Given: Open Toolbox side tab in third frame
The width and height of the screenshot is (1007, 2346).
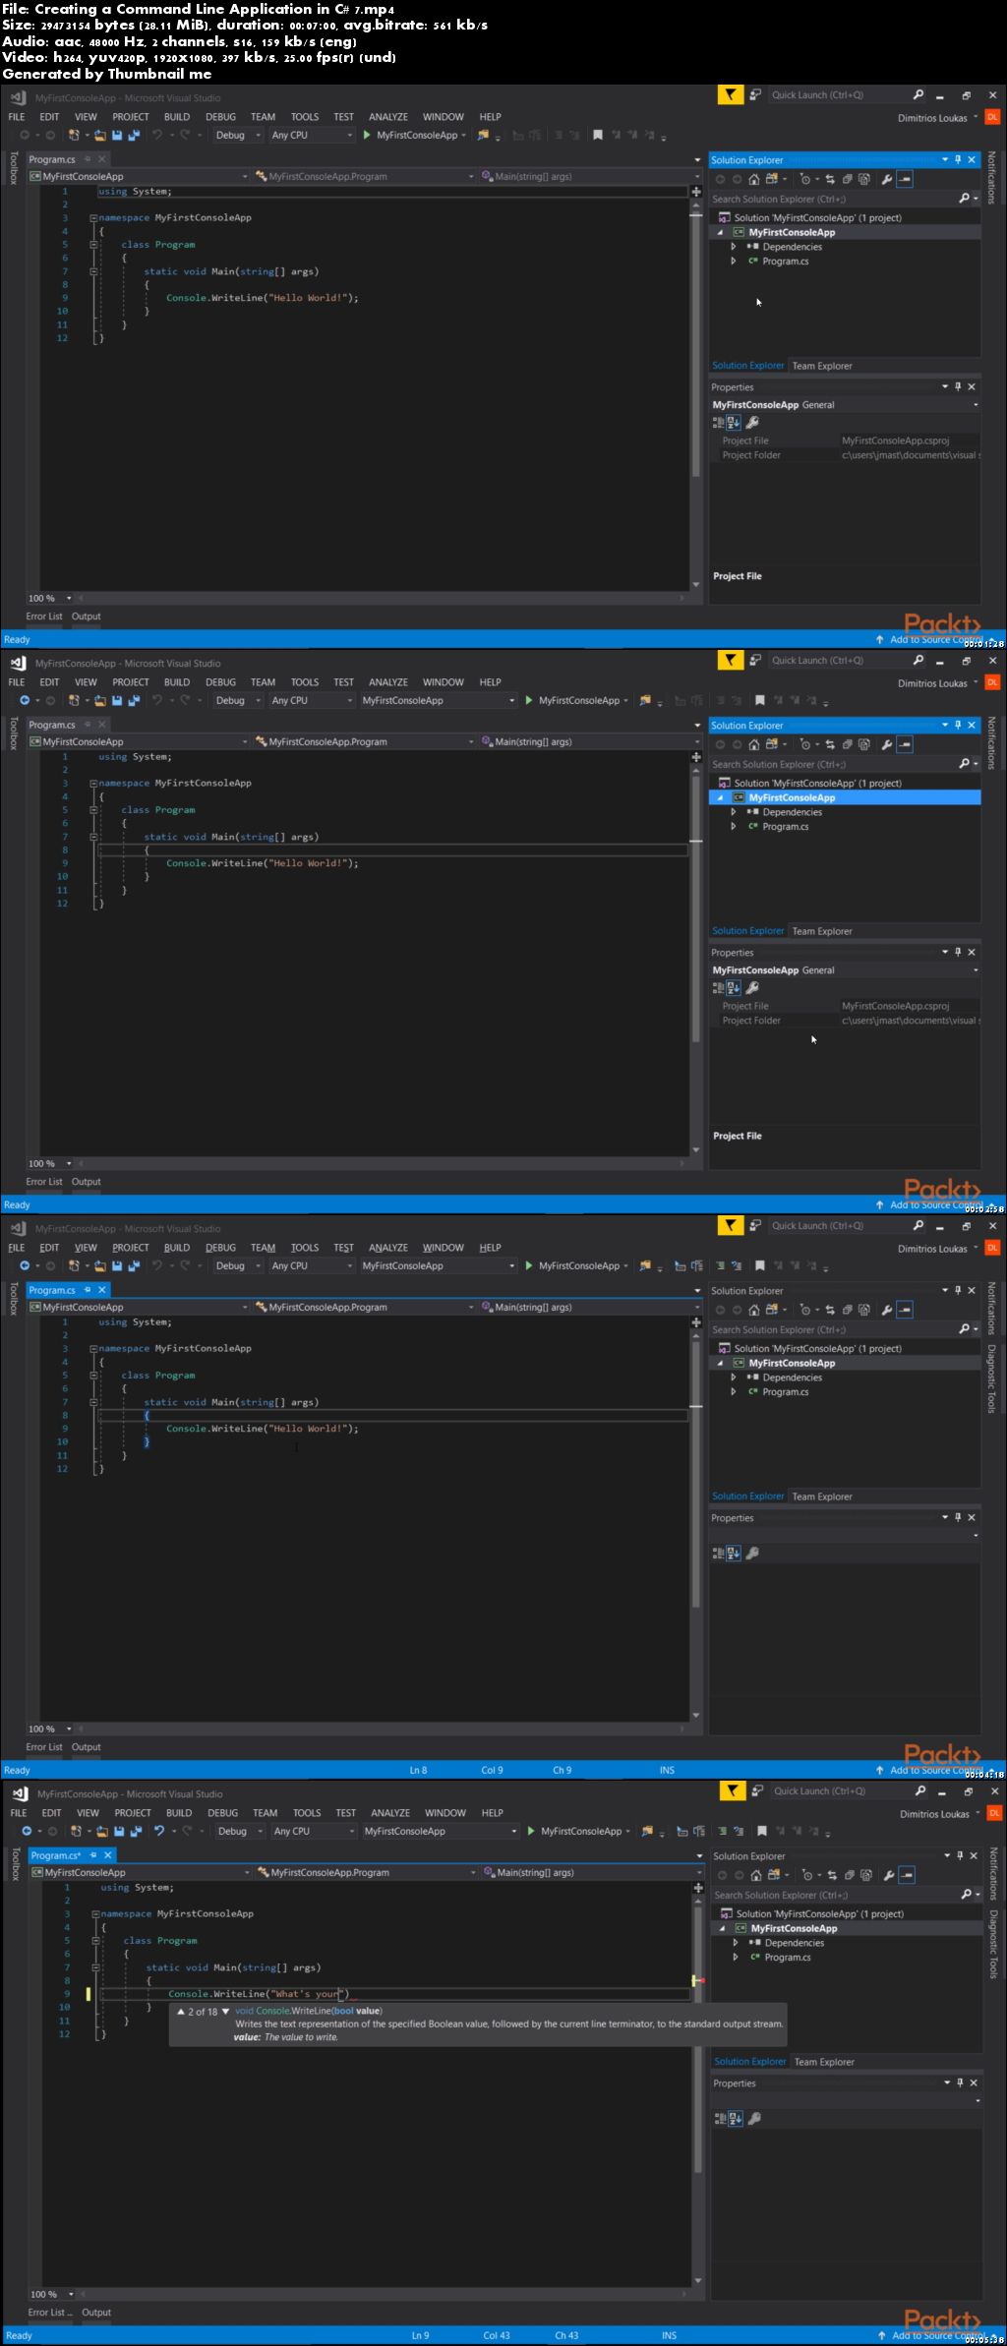Looking at the screenshot, I should coord(13,1299).
